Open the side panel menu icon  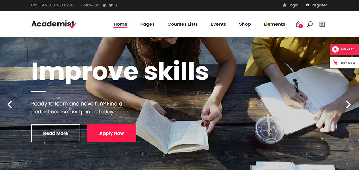(x=322, y=24)
